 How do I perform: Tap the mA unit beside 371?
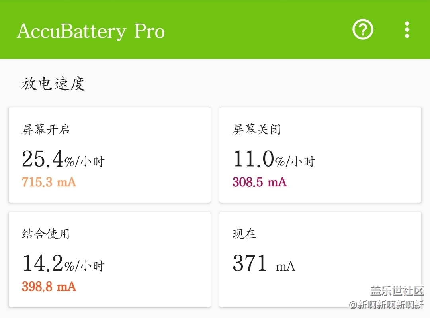(285, 266)
